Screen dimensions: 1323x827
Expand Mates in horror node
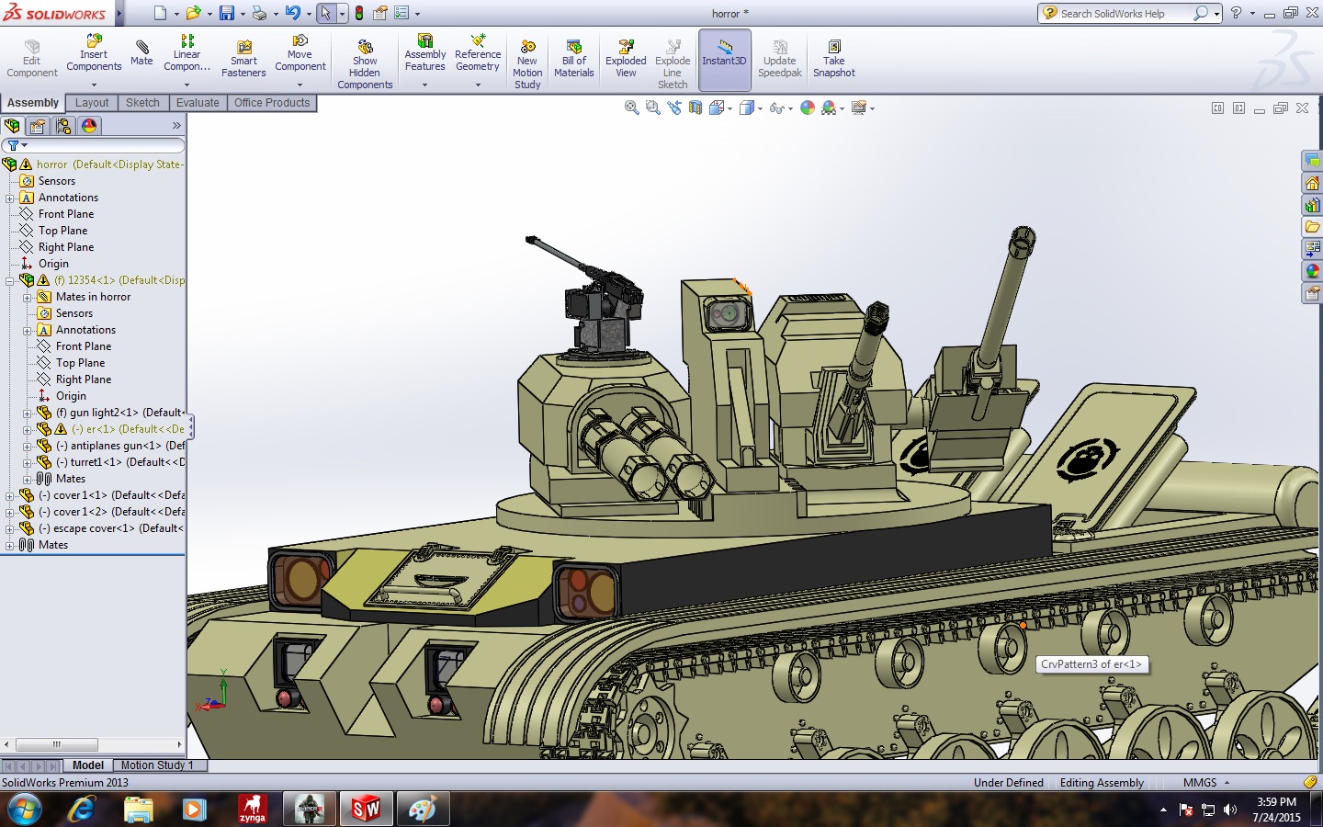tap(27, 297)
